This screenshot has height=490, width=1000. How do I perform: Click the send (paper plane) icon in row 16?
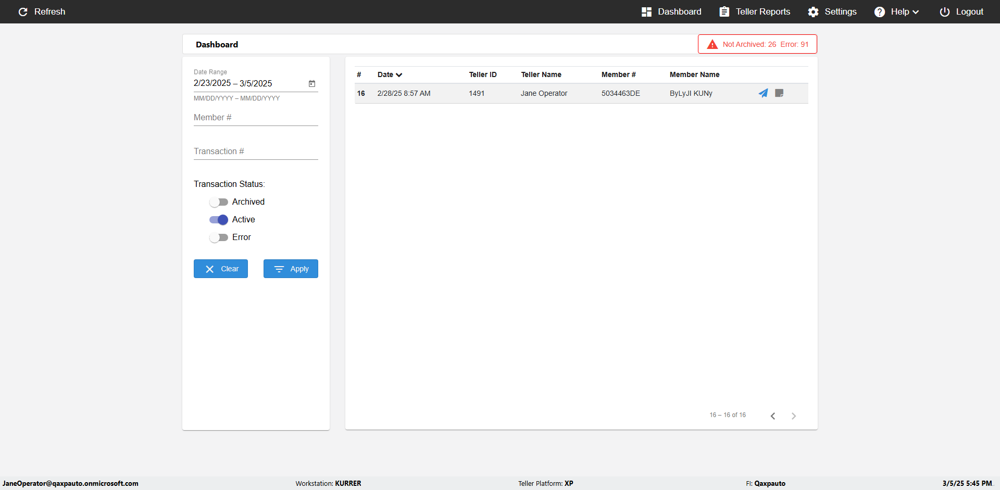pos(763,93)
